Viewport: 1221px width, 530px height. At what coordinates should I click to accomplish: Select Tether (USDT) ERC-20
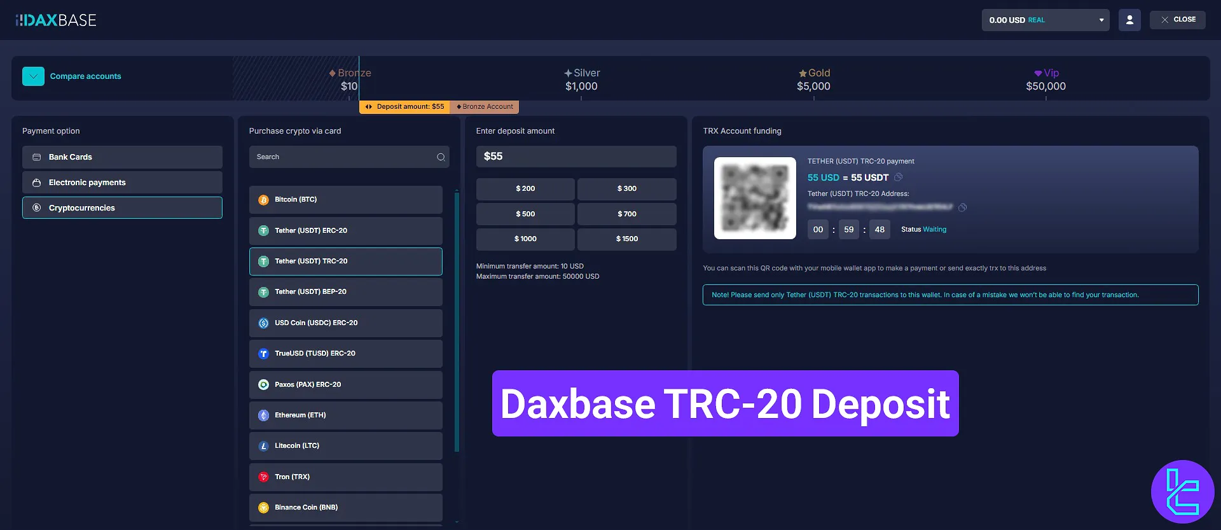coord(345,231)
